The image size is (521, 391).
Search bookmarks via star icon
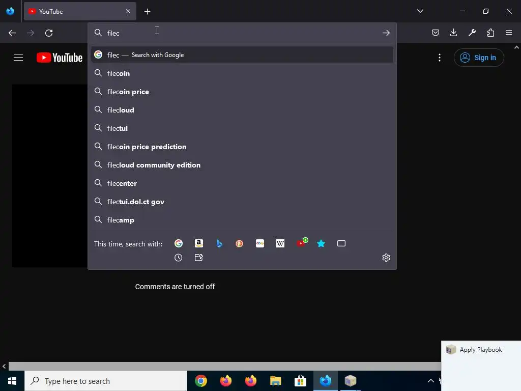click(x=321, y=243)
